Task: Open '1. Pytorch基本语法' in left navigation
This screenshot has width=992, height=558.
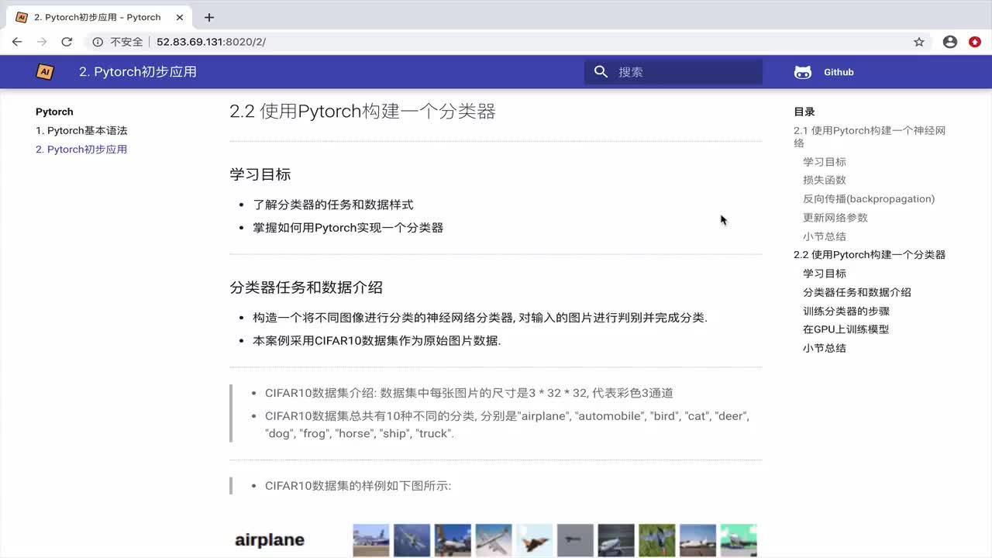Action: pos(81,130)
